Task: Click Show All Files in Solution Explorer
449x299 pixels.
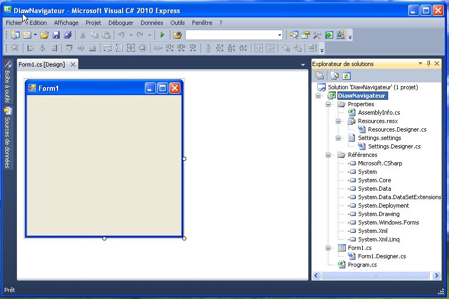Action: (x=334, y=76)
